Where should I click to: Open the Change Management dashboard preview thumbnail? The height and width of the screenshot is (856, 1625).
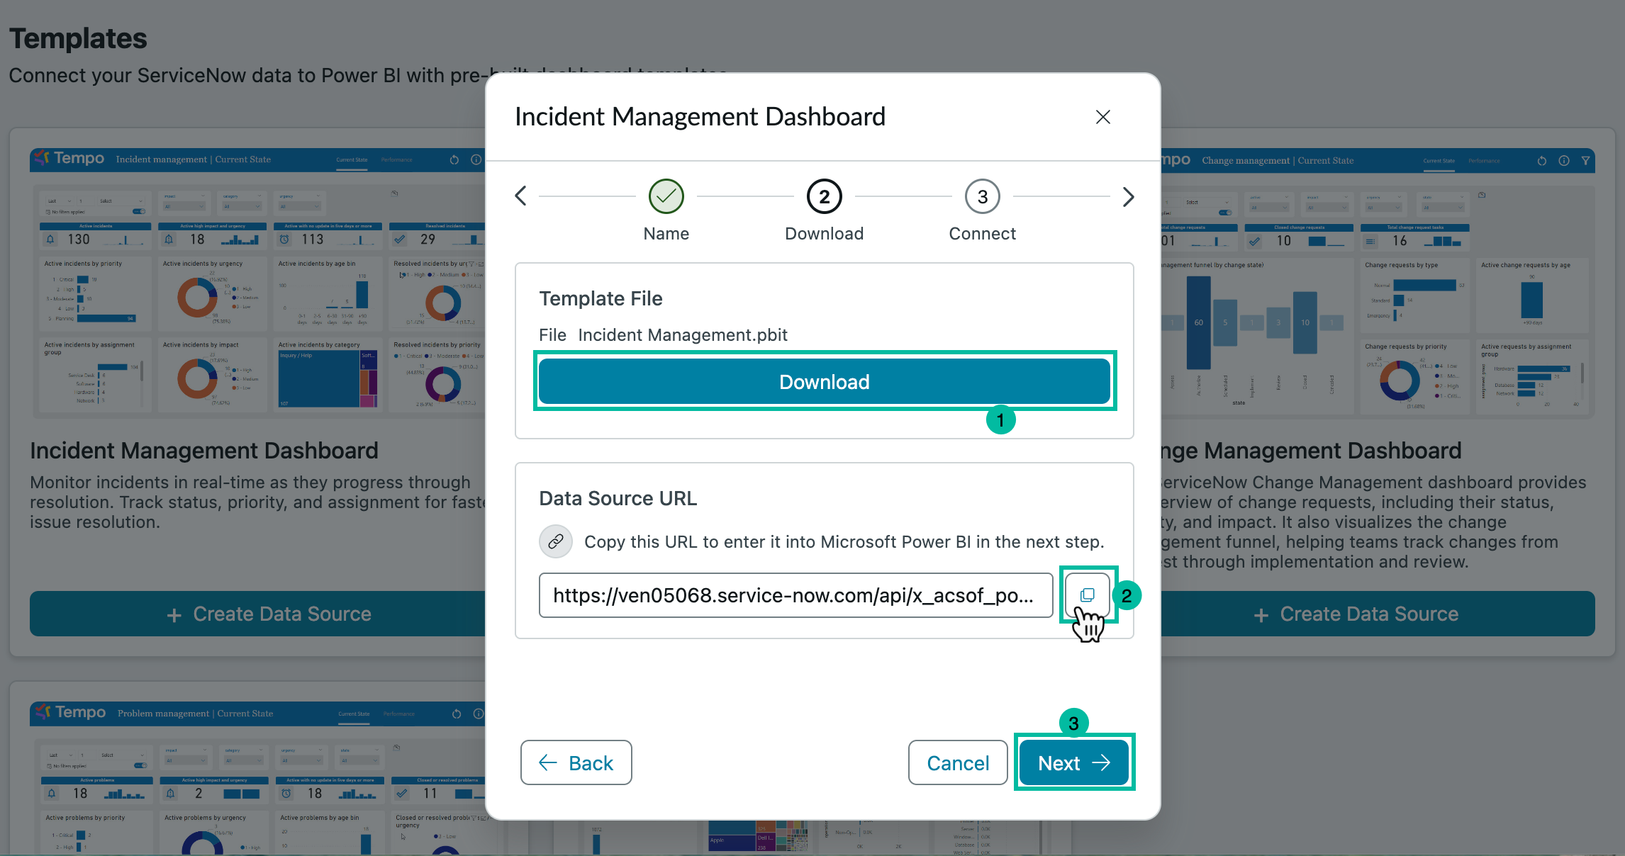[1378, 282]
